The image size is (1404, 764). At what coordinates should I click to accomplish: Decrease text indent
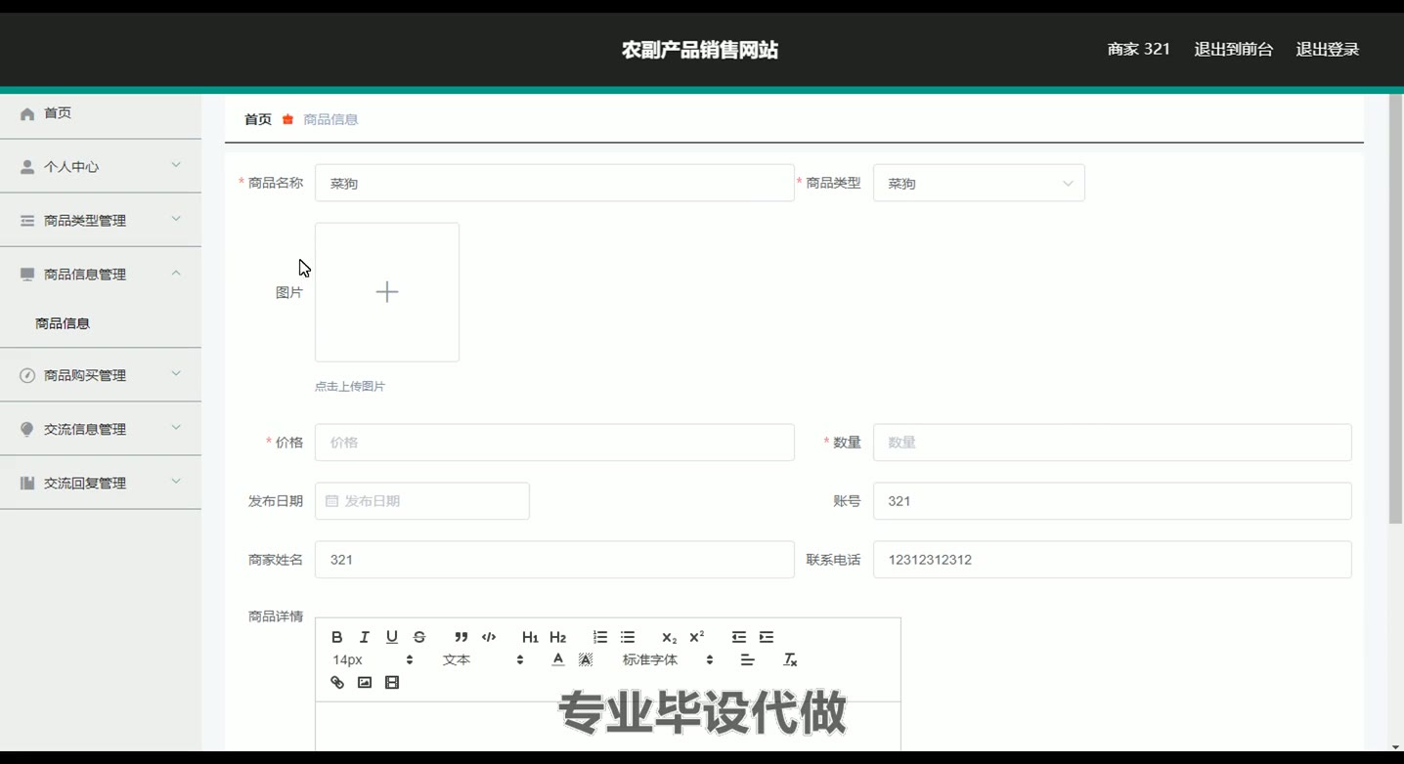[739, 637]
